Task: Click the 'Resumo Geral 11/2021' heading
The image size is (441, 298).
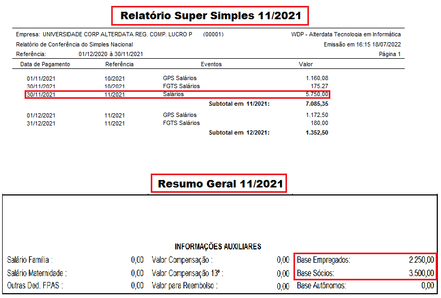Action: pos(220,184)
